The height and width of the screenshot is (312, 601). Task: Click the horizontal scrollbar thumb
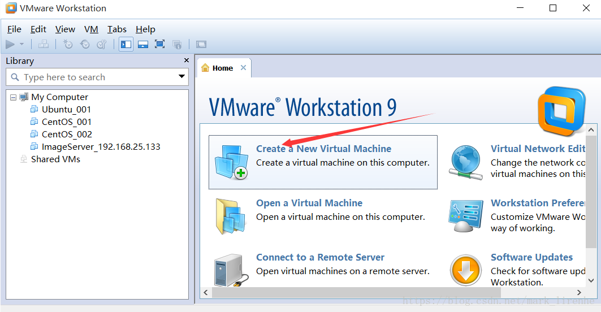(x=356, y=292)
